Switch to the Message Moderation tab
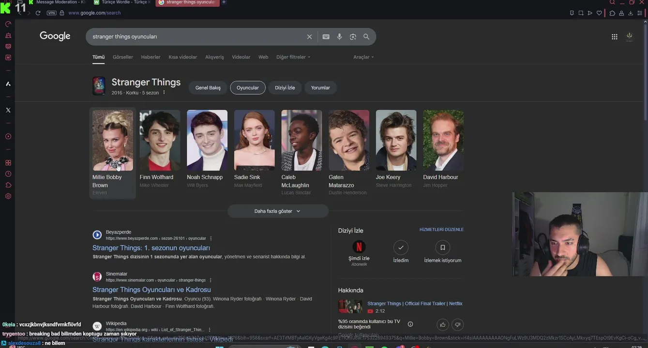Image resolution: width=648 pixels, height=348 pixels. pyautogui.click(x=59, y=2)
